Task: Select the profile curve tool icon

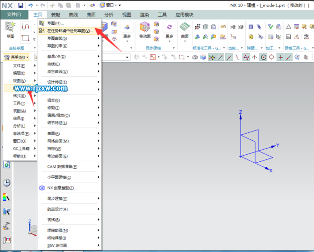Action: [25, 26]
